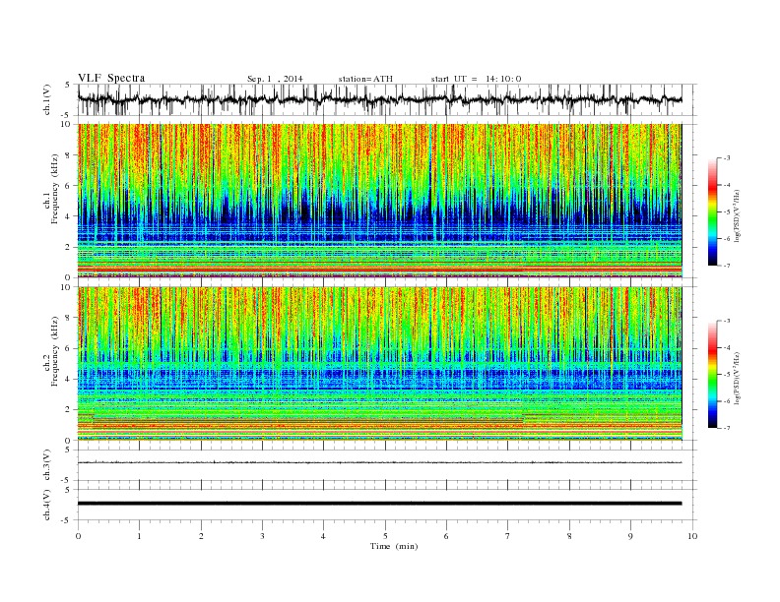Select the date text "Sep. 1 , 2014"
The image size is (780, 602).
(x=275, y=79)
